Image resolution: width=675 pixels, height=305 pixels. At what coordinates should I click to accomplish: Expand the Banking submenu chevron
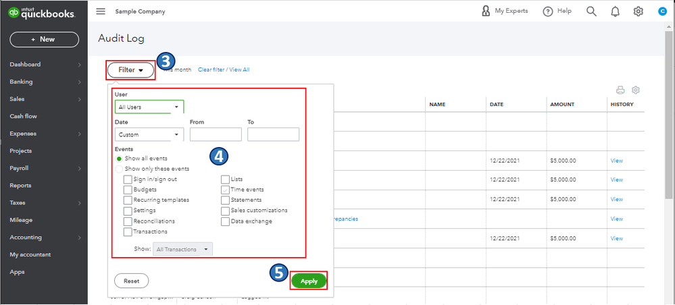(x=80, y=82)
